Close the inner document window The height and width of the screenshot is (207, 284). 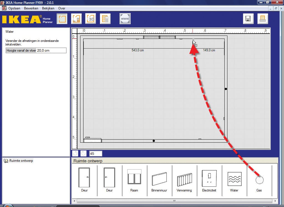[281, 8]
